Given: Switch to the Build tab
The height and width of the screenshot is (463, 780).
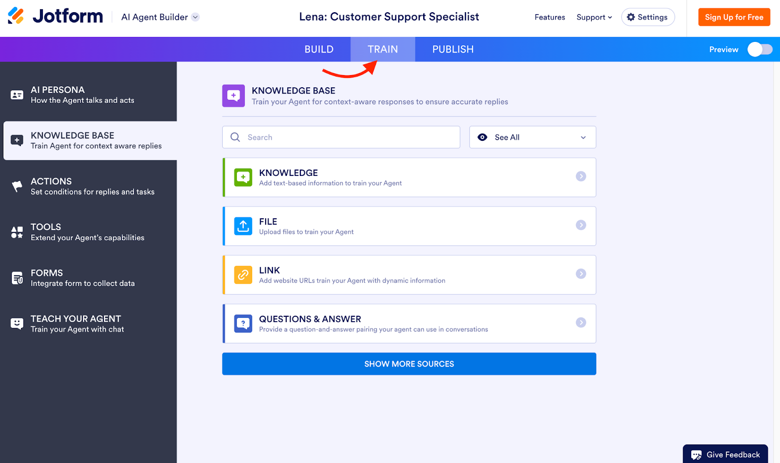Looking at the screenshot, I should tap(319, 49).
